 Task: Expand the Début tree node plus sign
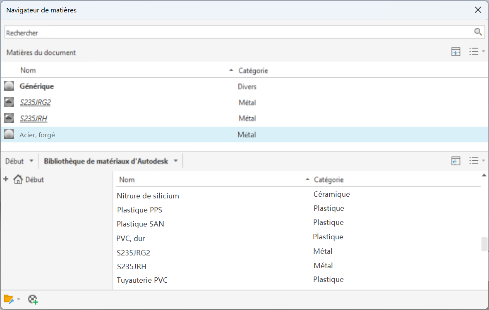(6, 179)
